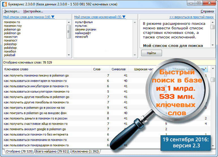The image size is (218, 157).
Task: Select row 'как получить счастливое яйцо в покемон го'
Action: point(106,124)
